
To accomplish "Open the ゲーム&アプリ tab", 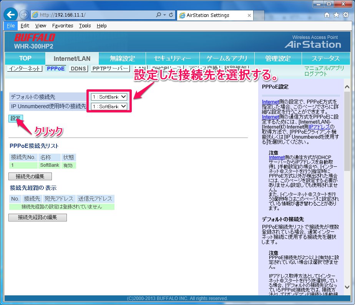I will (x=227, y=58).
